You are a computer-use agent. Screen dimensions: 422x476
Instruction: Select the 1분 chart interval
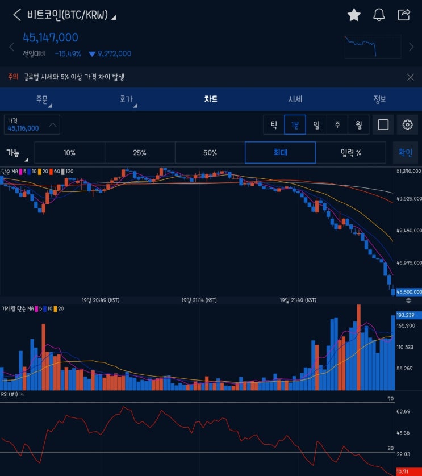pyautogui.click(x=295, y=124)
